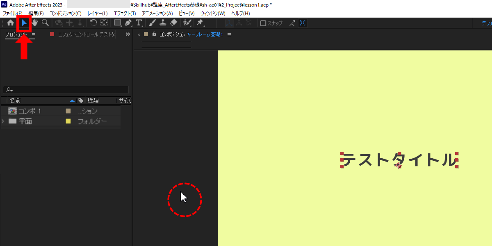This screenshot has height=246, width=492.
Task: Open the ファイル(F) menu
Action: pos(13,14)
